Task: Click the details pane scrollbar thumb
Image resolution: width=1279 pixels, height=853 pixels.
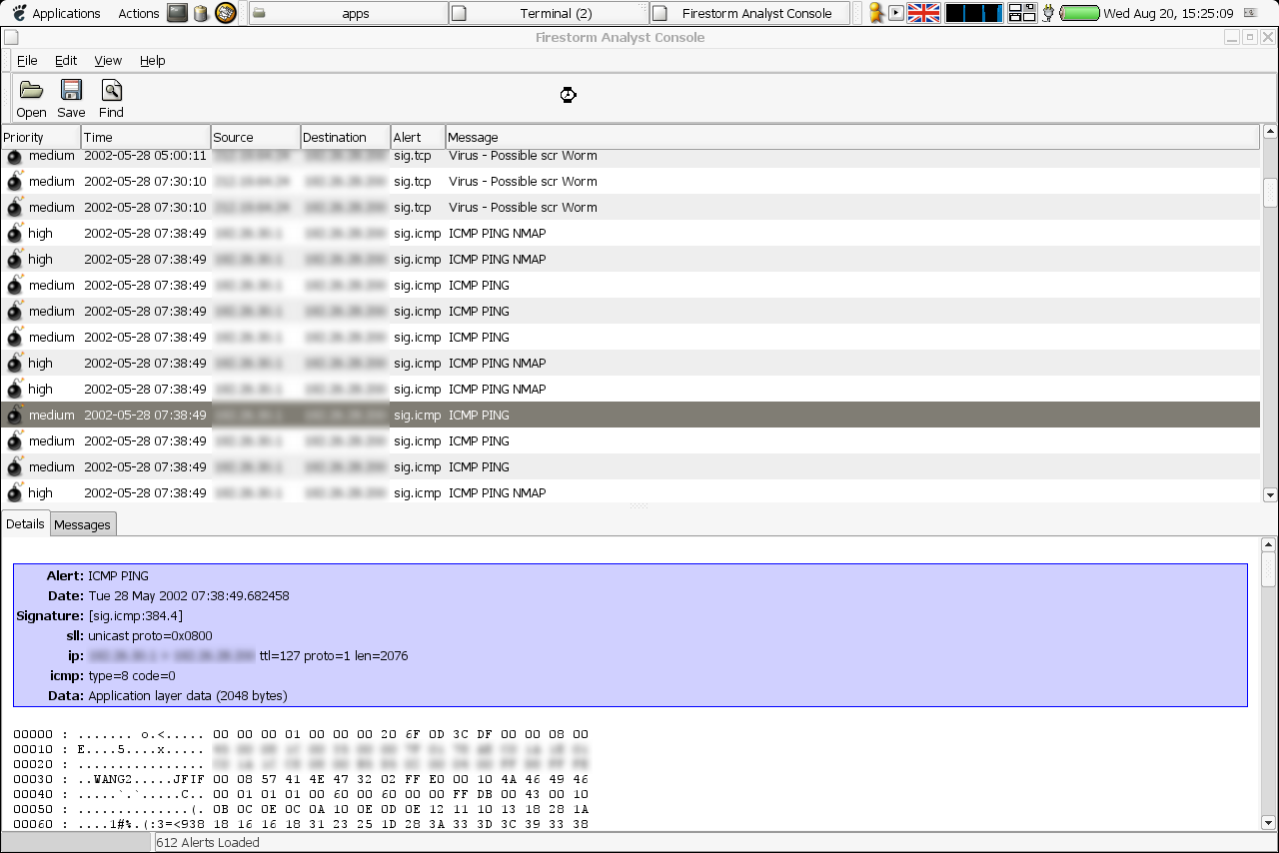Action: point(1270,569)
